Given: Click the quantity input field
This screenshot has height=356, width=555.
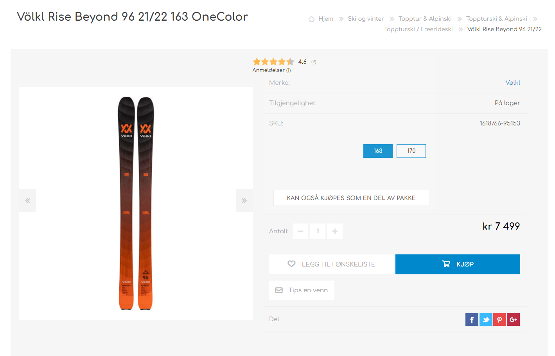Looking at the screenshot, I should click(x=318, y=231).
